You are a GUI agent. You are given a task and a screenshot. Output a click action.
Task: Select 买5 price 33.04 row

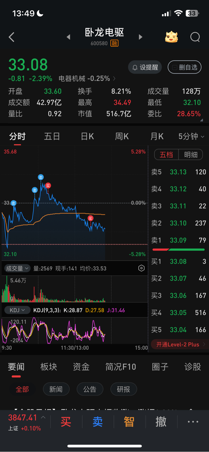click(x=179, y=330)
